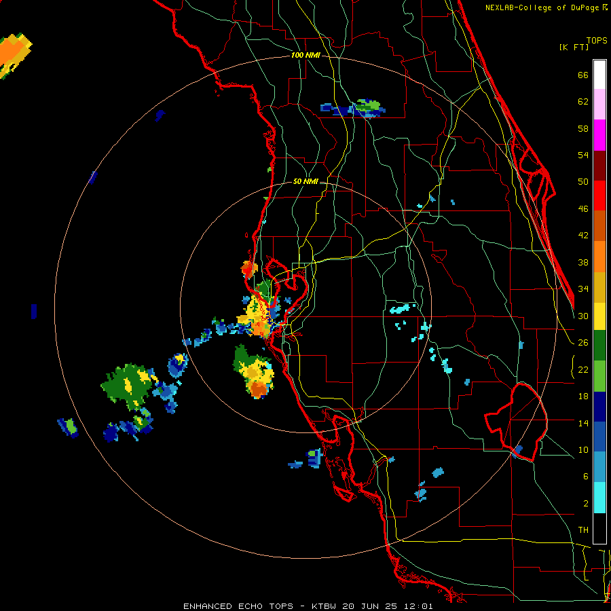Viewport: 611px width, 611px height.
Task: Click the 50 NMI range ring label
Action: click(305, 181)
